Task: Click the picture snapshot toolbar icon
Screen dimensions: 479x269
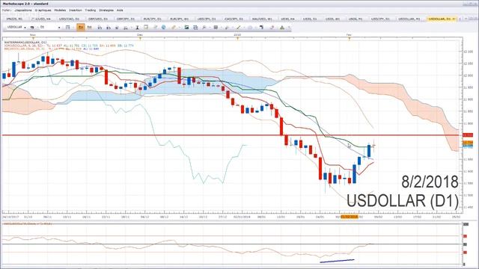Action: (x=186, y=28)
